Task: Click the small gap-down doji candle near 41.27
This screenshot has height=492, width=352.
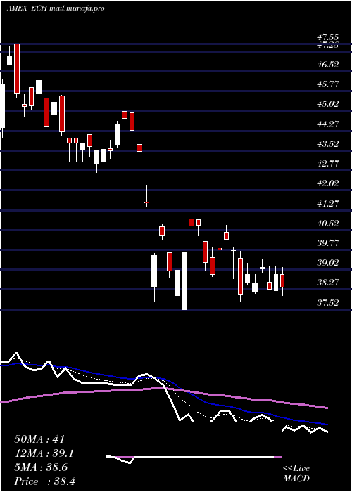Action: click(146, 202)
